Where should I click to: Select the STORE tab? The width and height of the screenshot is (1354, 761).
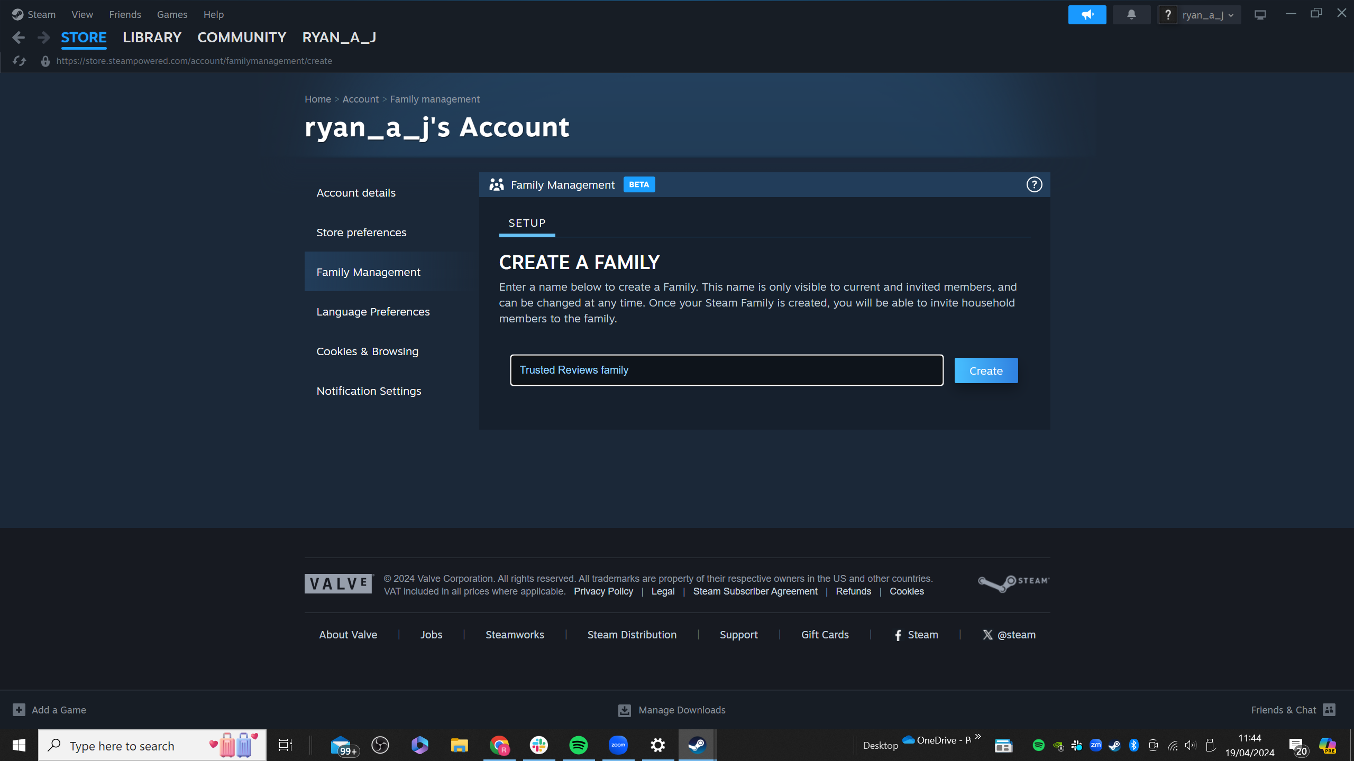point(84,38)
